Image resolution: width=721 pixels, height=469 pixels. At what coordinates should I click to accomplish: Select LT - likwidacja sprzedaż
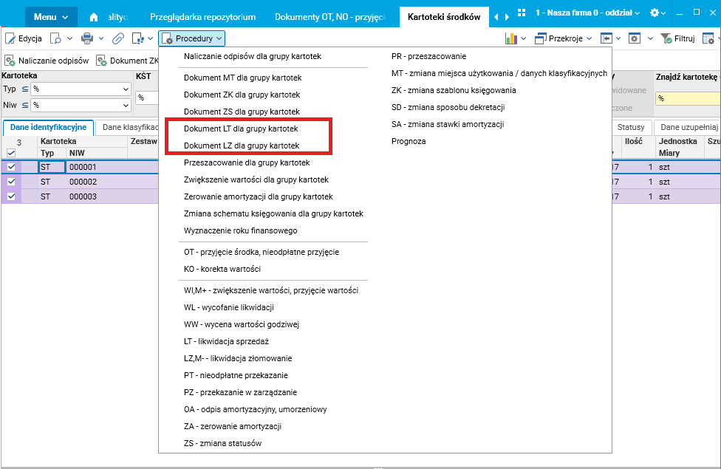coord(226,342)
